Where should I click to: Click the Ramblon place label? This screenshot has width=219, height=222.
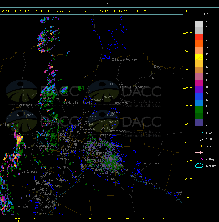[x=86, y=76]
